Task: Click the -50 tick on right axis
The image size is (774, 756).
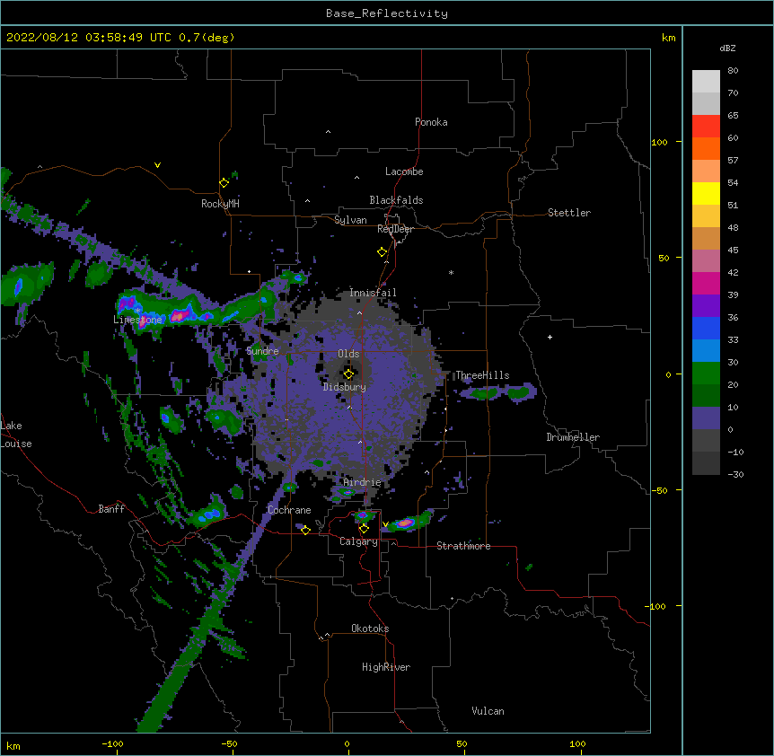Action: coord(658,490)
